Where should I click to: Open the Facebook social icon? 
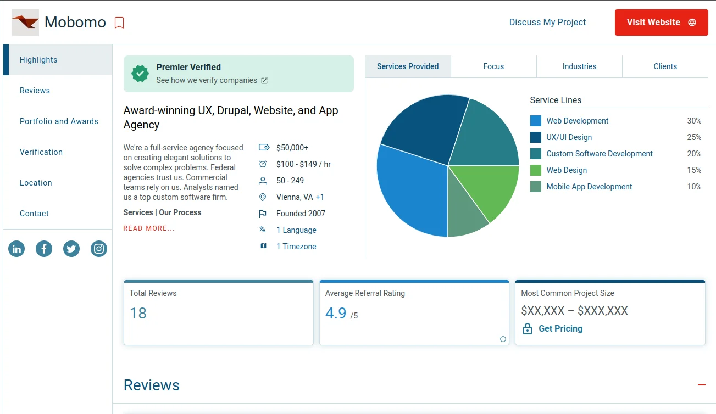pos(44,249)
